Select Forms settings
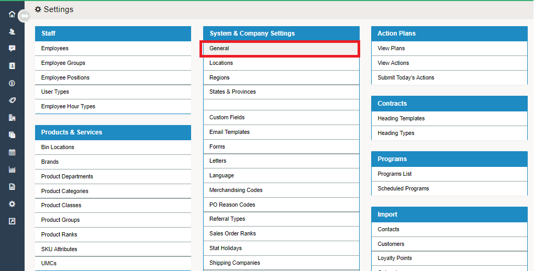This screenshot has width=534, height=271. click(281, 146)
